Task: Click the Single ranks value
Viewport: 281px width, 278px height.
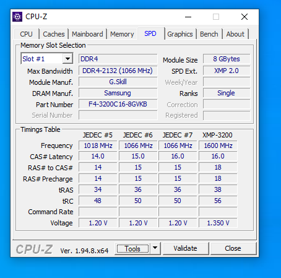Action: coord(227,93)
